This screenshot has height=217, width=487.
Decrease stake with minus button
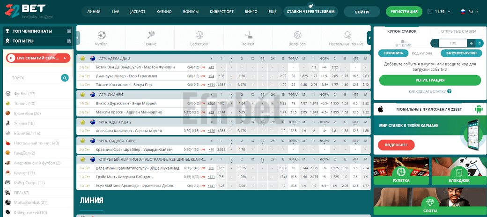(x=435, y=43)
